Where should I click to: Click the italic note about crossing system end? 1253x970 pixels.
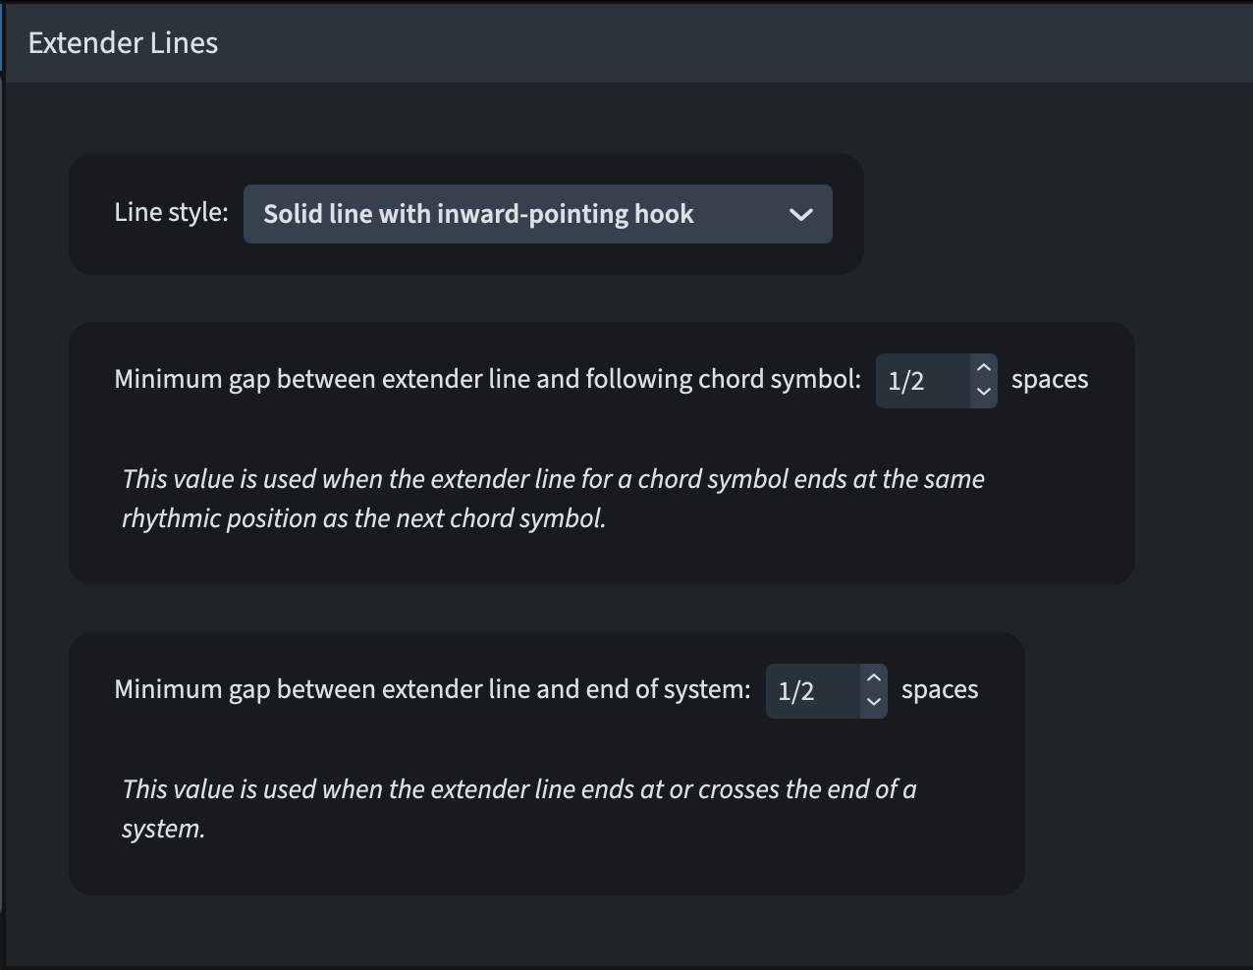tap(518, 808)
